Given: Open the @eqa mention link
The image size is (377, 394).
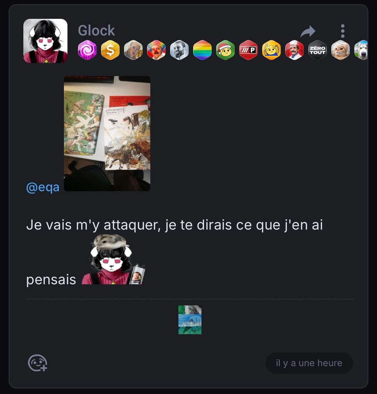Looking at the screenshot, I should 43,187.
